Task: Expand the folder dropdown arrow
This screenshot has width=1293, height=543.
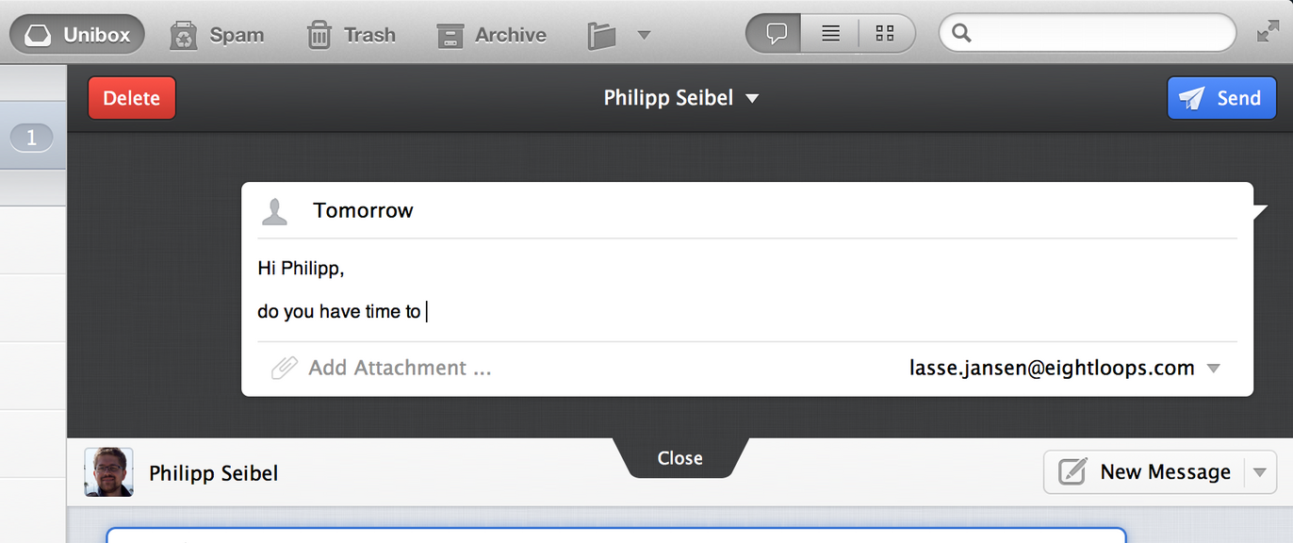Action: 645,35
